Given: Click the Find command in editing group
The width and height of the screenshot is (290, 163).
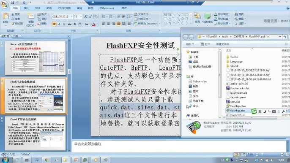Looking at the screenshot, I should point(239,14).
